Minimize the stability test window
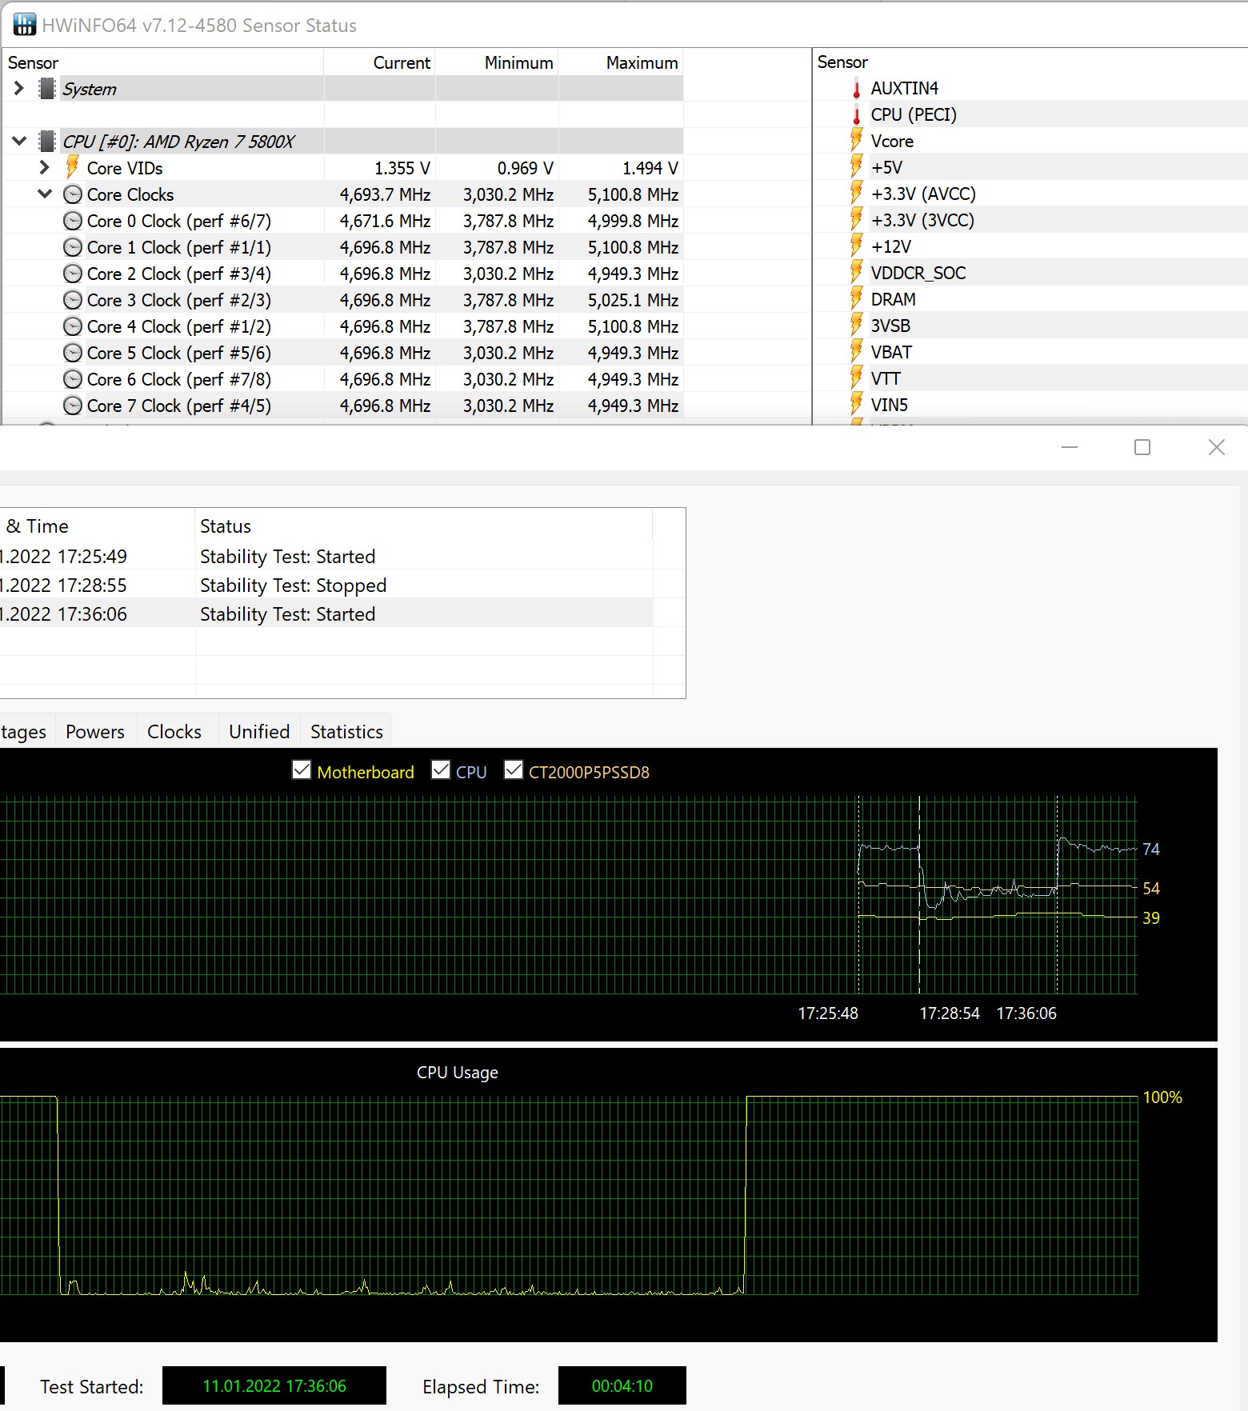Screen dimensions: 1248x1411 tap(1070, 447)
